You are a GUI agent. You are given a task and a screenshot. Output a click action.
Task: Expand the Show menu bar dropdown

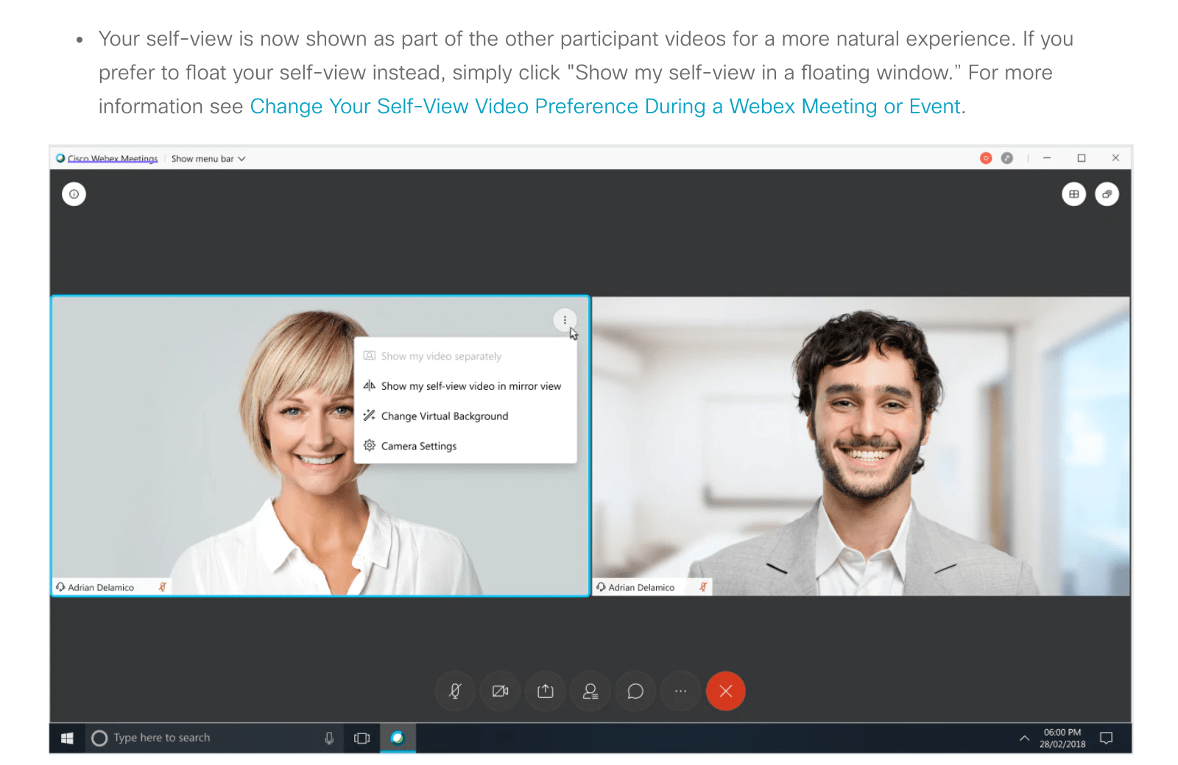pos(208,158)
